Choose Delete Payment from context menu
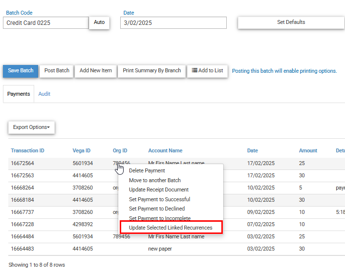Viewport: 345px width, 274px height. (147, 170)
